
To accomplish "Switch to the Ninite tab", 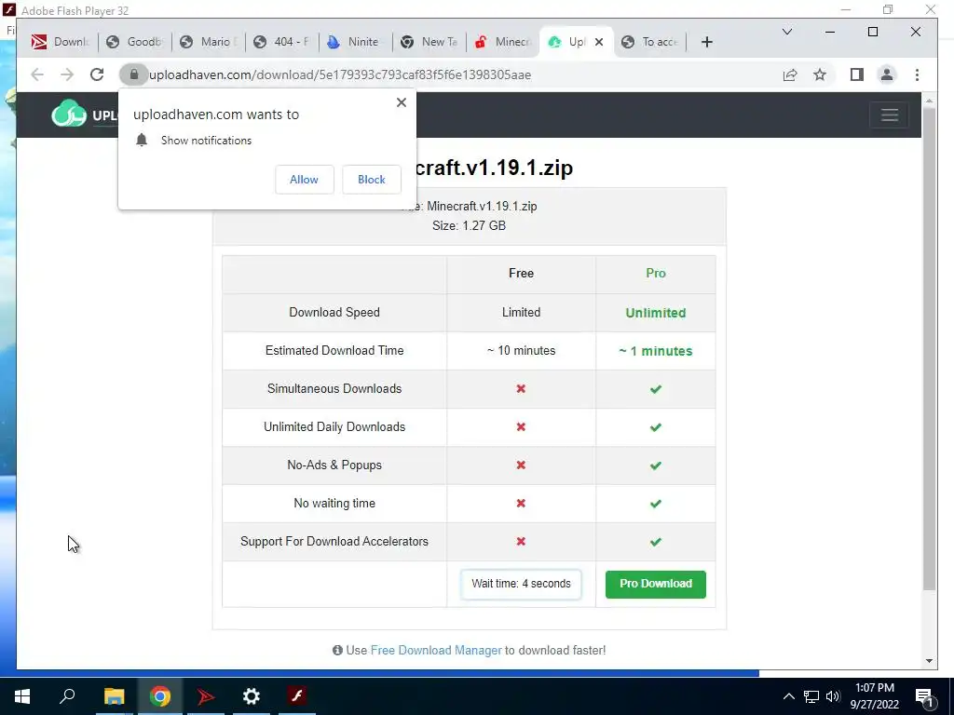I will tap(356, 42).
